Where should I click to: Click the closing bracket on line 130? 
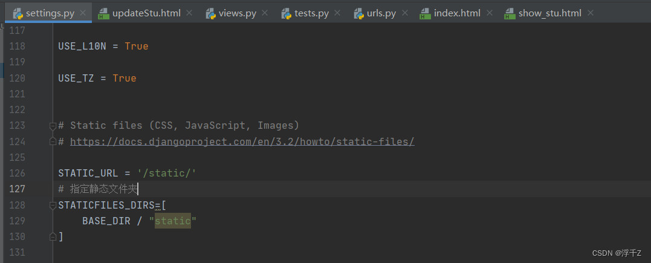point(61,236)
